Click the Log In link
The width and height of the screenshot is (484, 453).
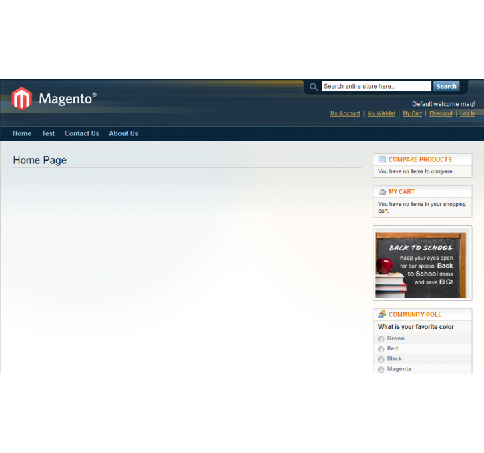pyautogui.click(x=467, y=113)
